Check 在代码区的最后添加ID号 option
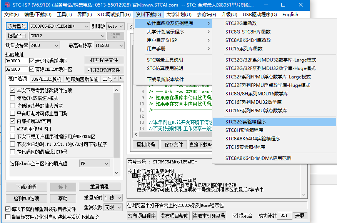This screenshot has width=337, height=223. pos(12,152)
